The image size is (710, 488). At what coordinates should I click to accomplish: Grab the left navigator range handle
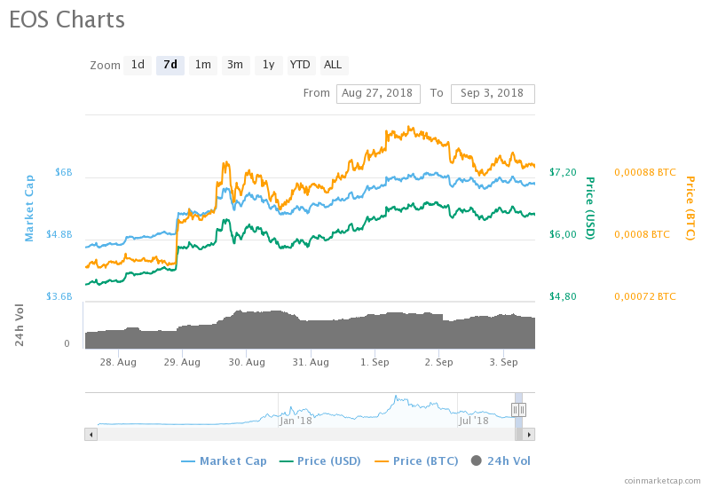click(x=516, y=410)
